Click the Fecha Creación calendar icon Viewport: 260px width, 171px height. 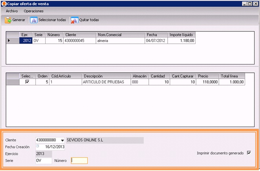(38, 146)
